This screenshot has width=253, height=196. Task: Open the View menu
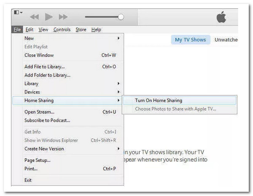43,30
